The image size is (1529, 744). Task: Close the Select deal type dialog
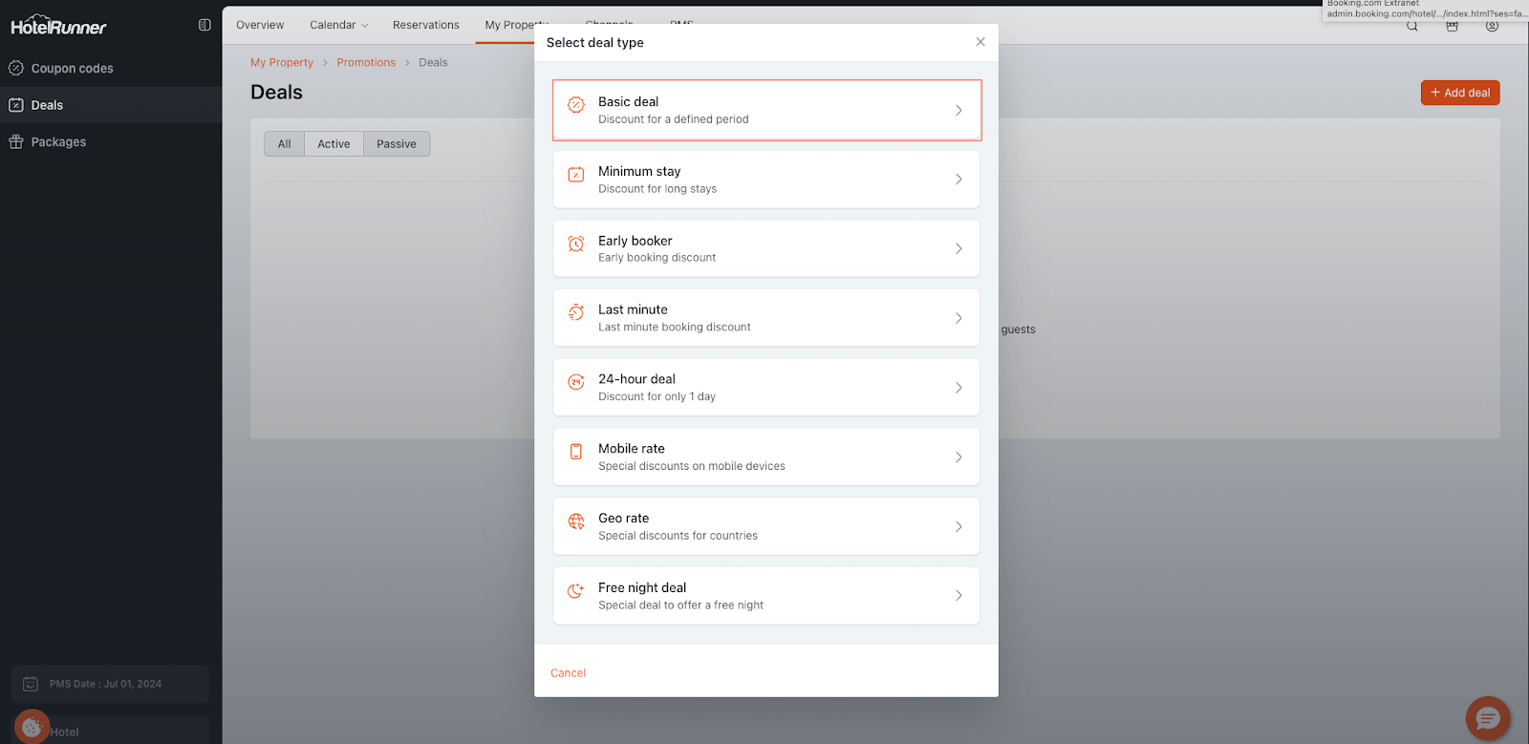[980, 42]
